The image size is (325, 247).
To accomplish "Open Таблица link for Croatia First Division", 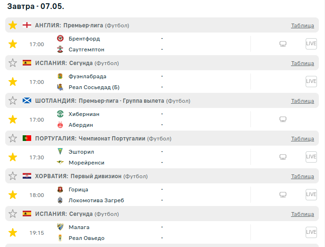I will click(302, 176).
